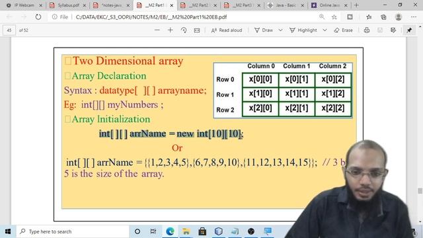The image size is (423, 238).
Task: Click the Type here to search box
Action: pyautogui.click(x=73, y=231)
